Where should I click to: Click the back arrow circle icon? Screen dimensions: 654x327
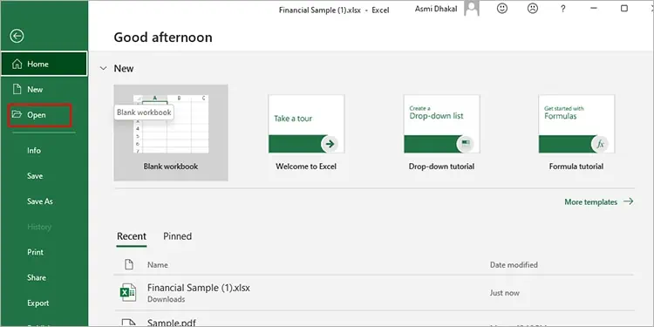pos(17,37)
